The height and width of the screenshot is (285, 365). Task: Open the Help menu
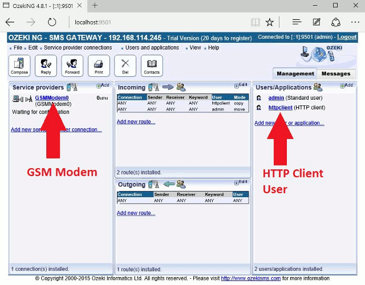[213, 48]
